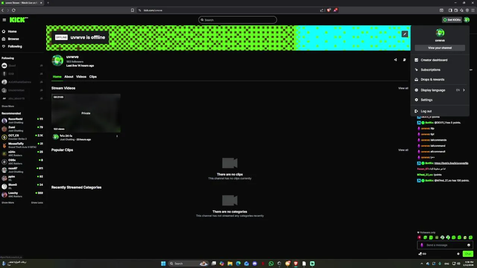Expand Show More under Following list
This screenshot has width=477, height=268.
(x=8, y=106)
